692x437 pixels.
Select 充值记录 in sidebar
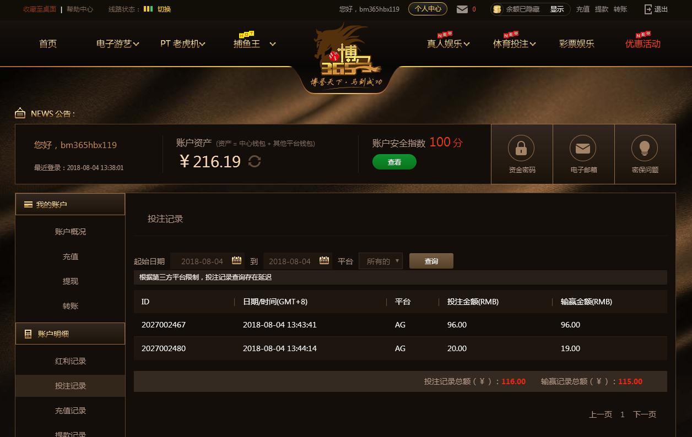coord(71,411)
